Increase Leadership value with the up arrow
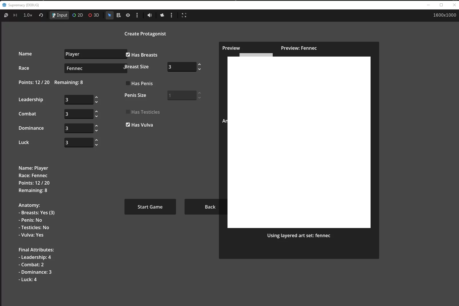This screenshot has height=306, width=459. pyautogui.click(x=96, y=97)
